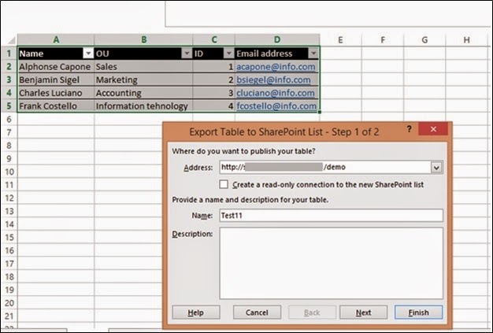Open the Name column filter dropdown

pos(88,54)
